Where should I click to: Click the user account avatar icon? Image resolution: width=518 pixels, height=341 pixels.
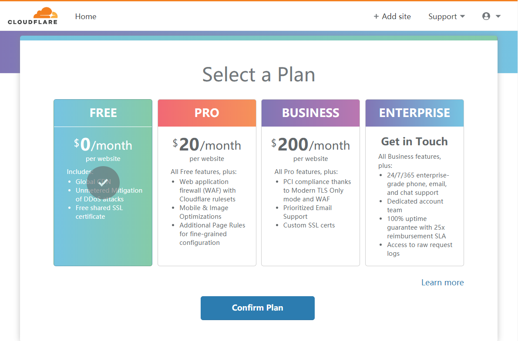click(486, 16)
